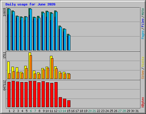Click day 1 on the date axis
Viewport: 146px width, 114px height.
(9, 111)
